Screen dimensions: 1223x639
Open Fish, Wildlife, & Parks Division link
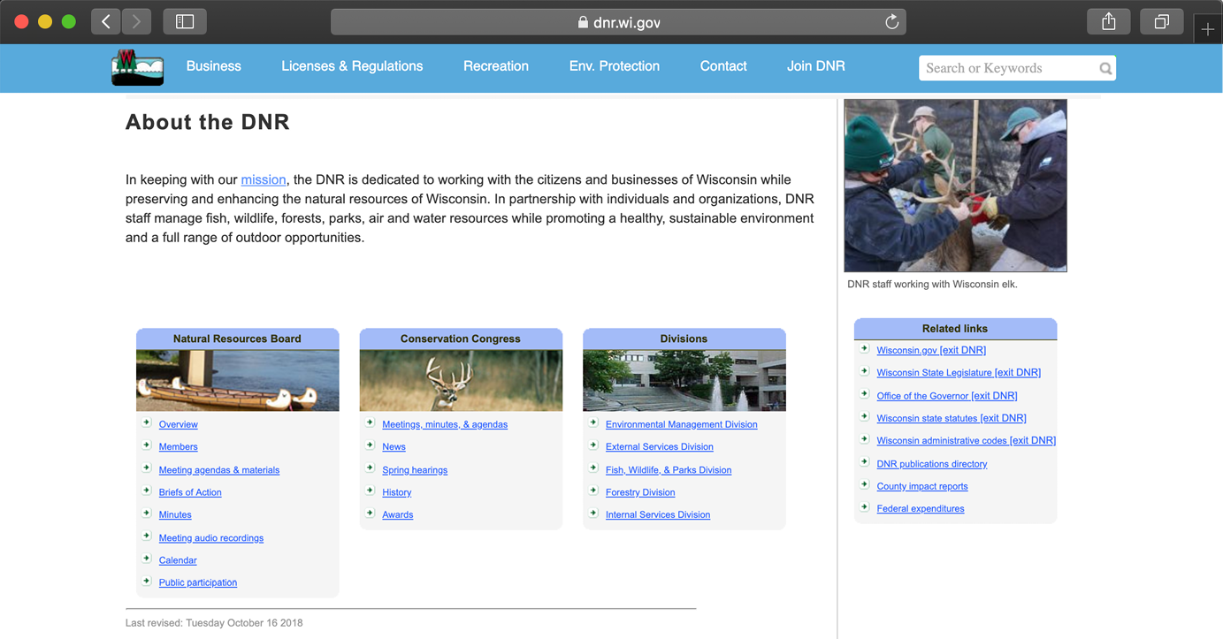click(669, 470)
